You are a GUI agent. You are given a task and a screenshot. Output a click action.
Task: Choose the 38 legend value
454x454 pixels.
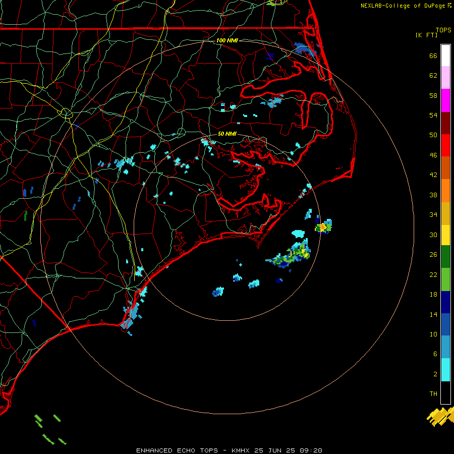(433, 195)
